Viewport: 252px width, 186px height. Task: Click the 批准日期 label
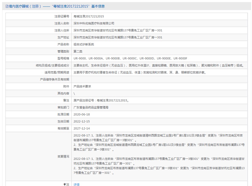(63, 114)
